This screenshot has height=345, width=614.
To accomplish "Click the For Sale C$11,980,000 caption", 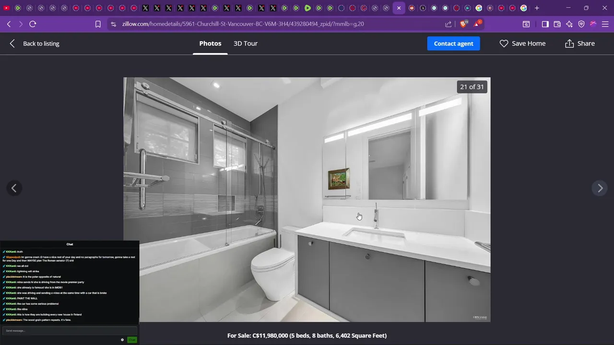I will [307, 335].
